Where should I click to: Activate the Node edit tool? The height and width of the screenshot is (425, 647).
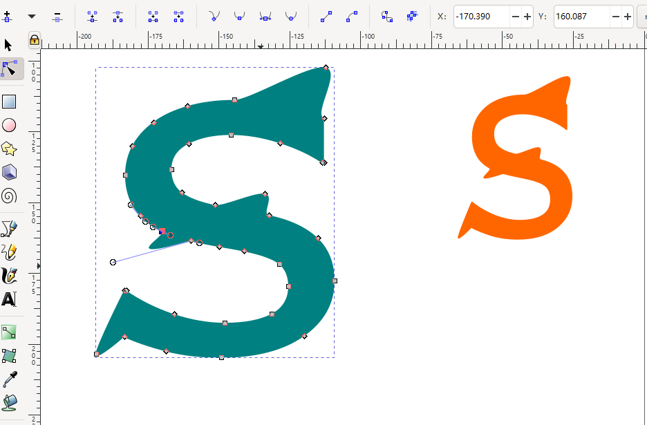[9, 68]
